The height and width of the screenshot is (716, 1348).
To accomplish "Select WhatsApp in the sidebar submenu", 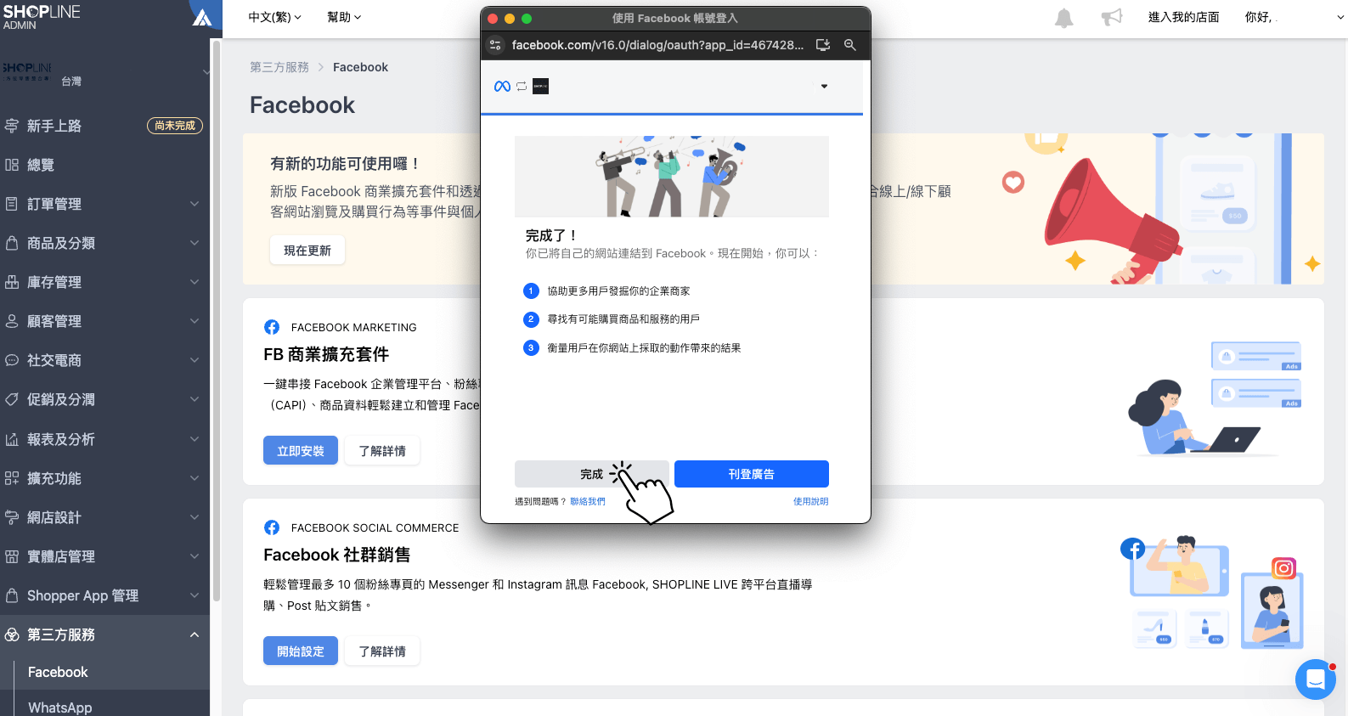I will coord(59,708).
